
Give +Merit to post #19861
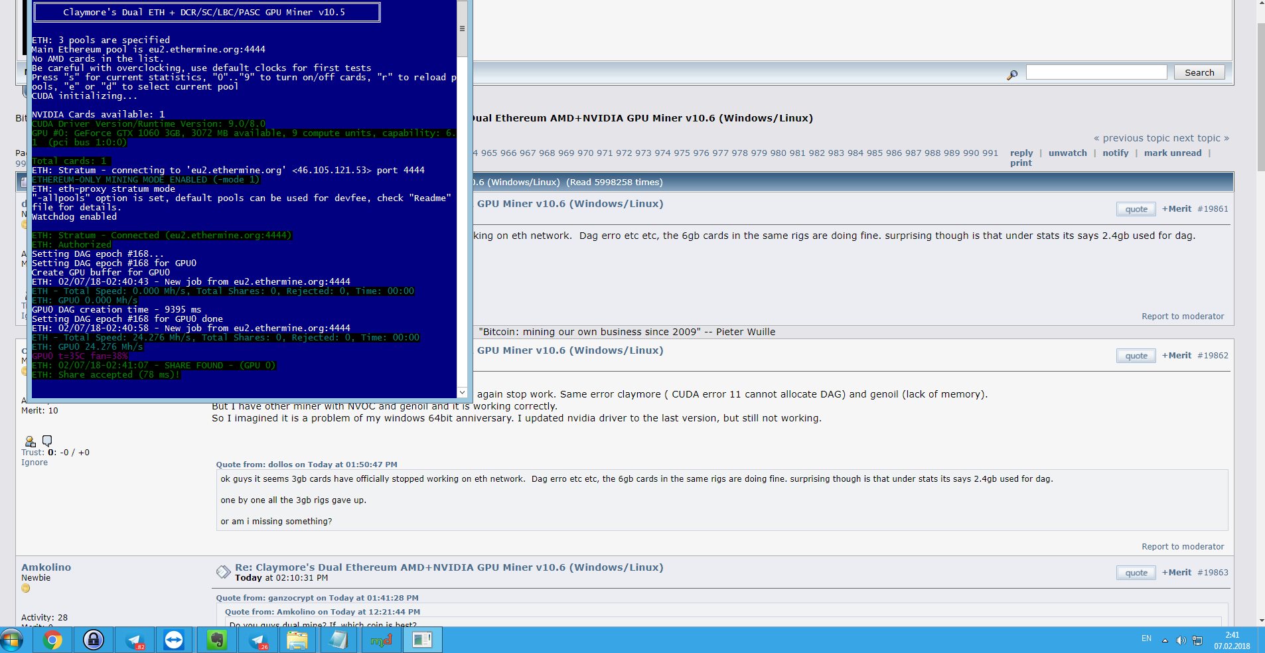tap(1177, 208)
